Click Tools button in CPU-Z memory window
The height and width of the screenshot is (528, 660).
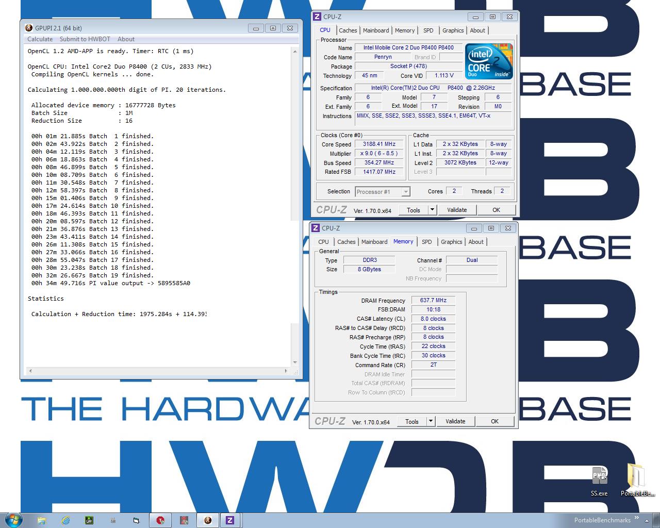click(x=412, y=421)
